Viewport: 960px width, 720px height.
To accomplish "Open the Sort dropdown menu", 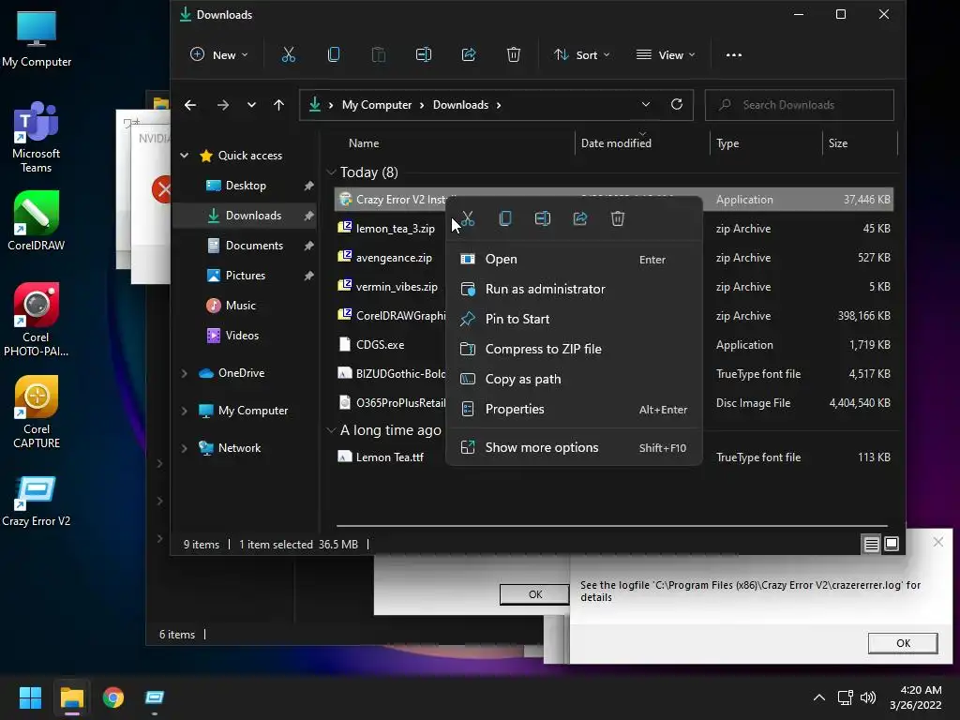I will point(581,55).
